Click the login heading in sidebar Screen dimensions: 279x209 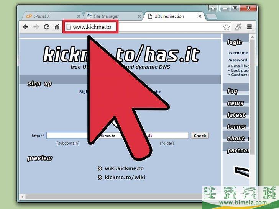click(235, 42)
